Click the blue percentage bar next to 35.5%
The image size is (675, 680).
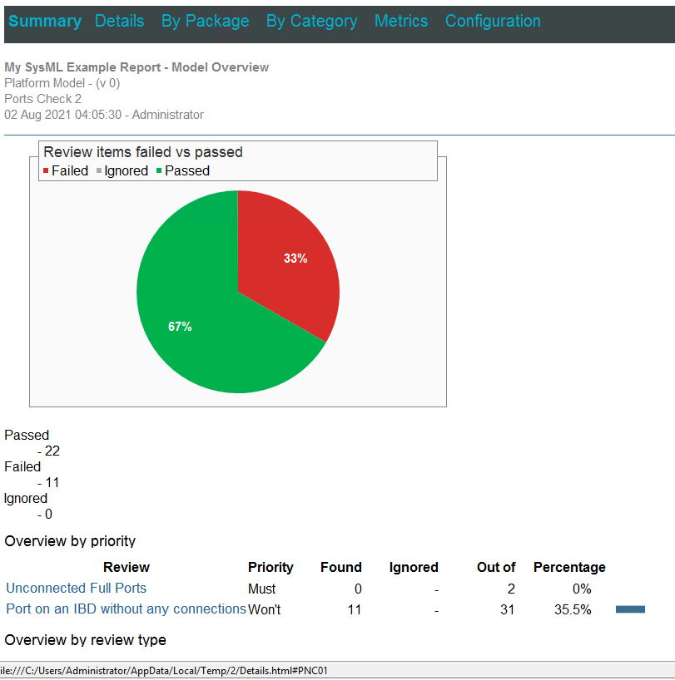pyautogui.click(x=630, y=609)
